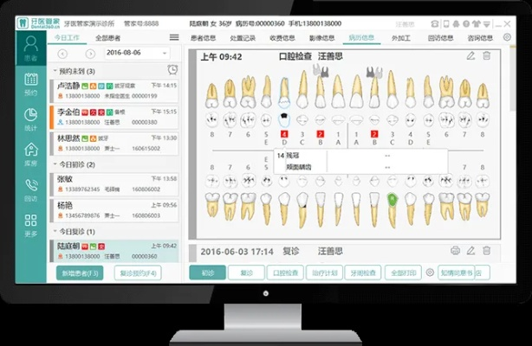This screenshot has height=346, width=532.
Task: Click the print icon on 复诊 record
Action: 455,251
